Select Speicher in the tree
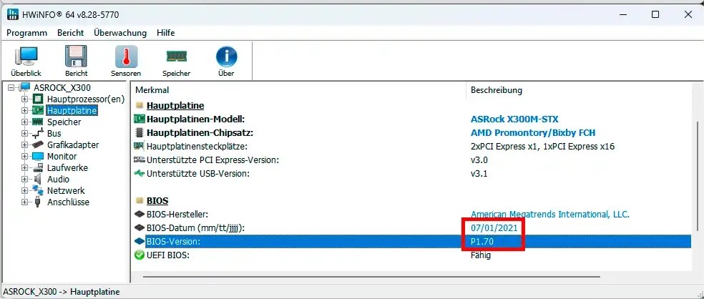The height and width of the screenshot is (299, 704). [64, 122]
